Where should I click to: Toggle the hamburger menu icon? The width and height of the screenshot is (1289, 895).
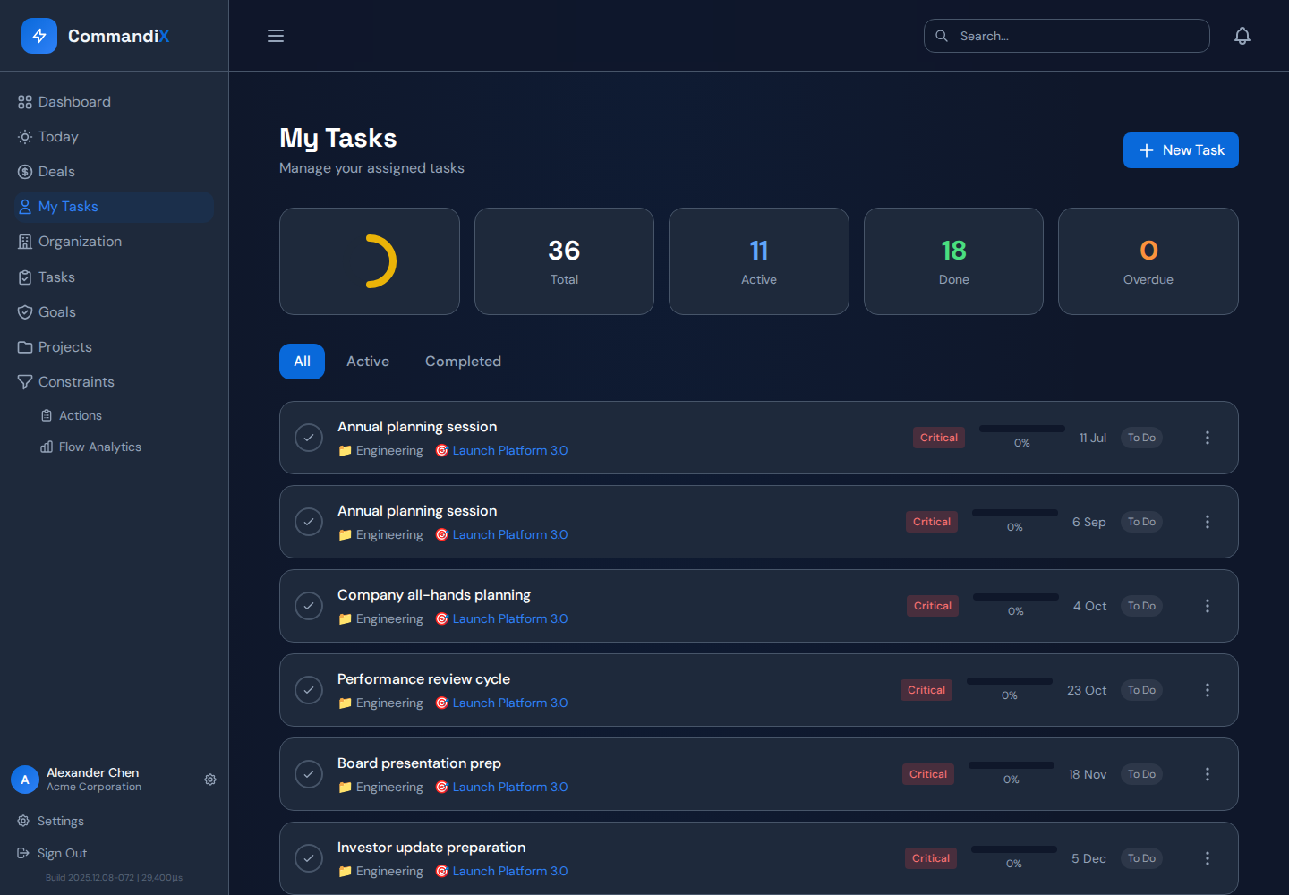point(276,36)
